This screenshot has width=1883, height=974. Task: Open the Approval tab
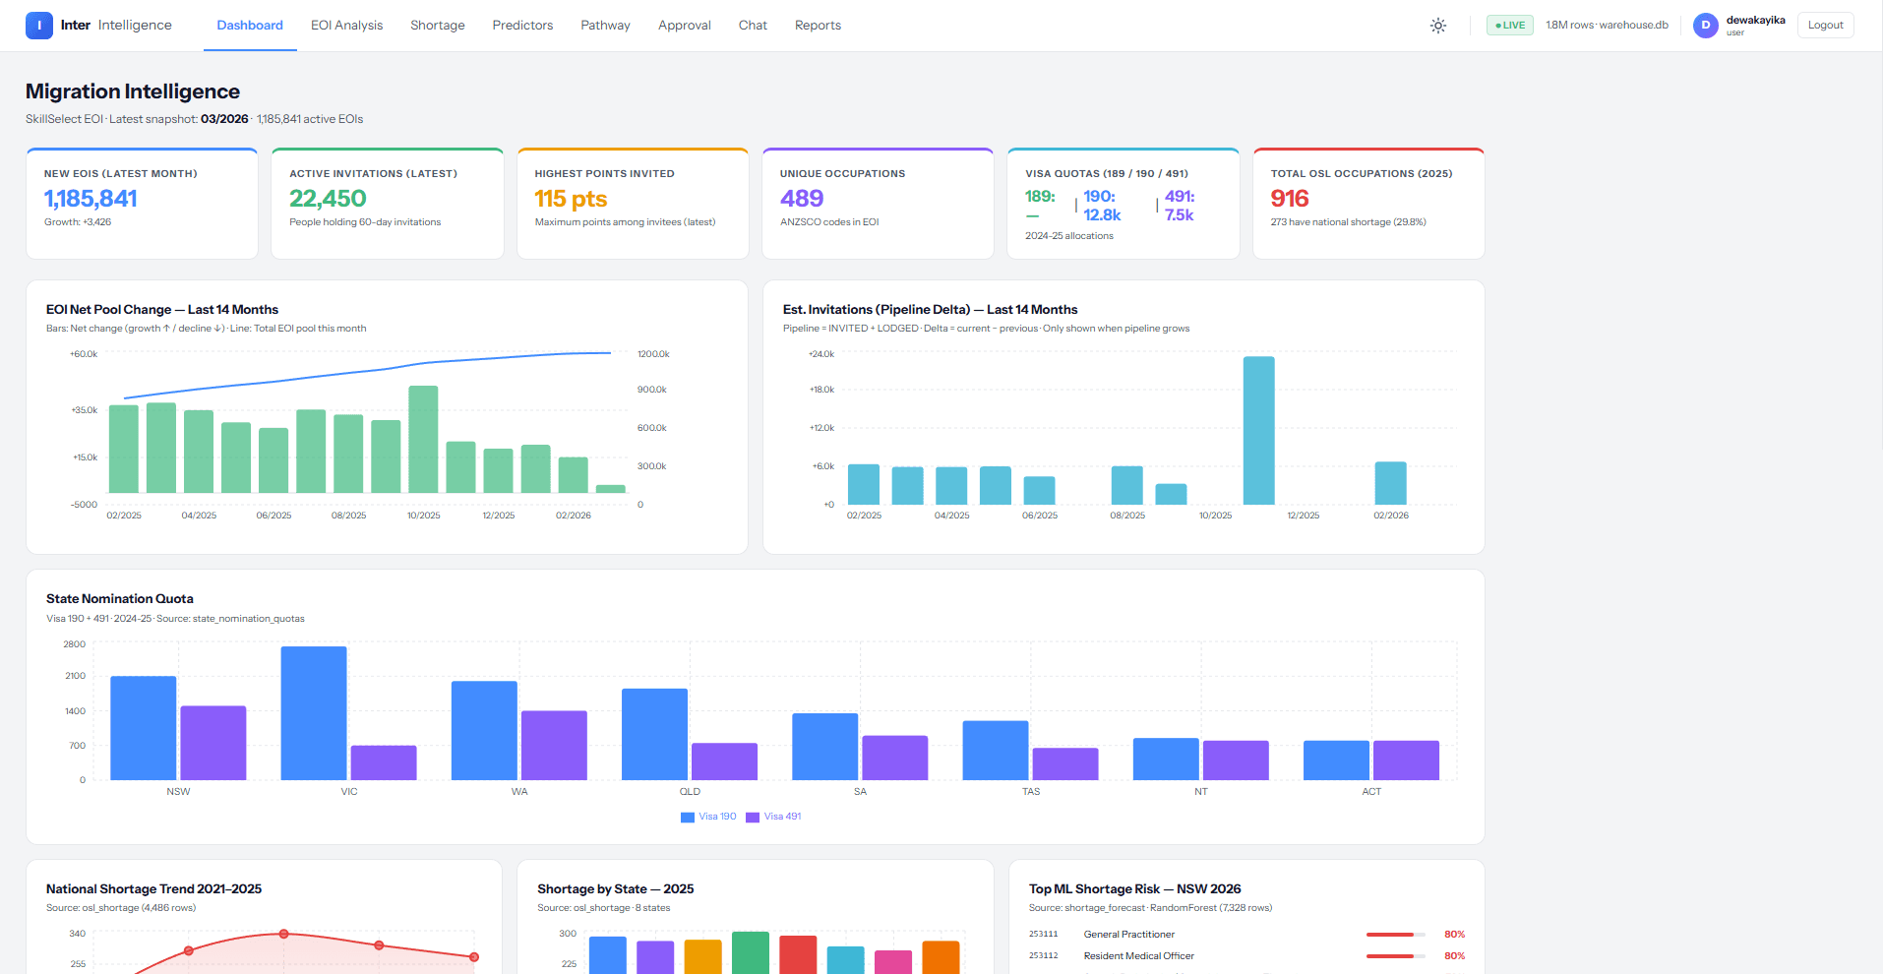[x=685, y=26]
